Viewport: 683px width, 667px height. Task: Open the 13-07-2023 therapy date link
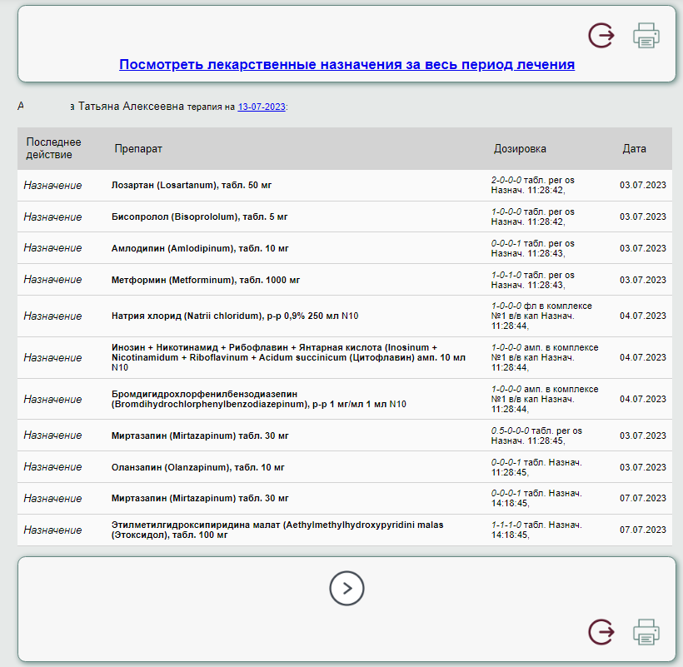point(262,107)
